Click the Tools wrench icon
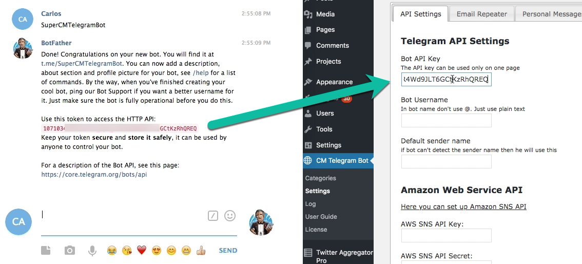 pos(308,129)
